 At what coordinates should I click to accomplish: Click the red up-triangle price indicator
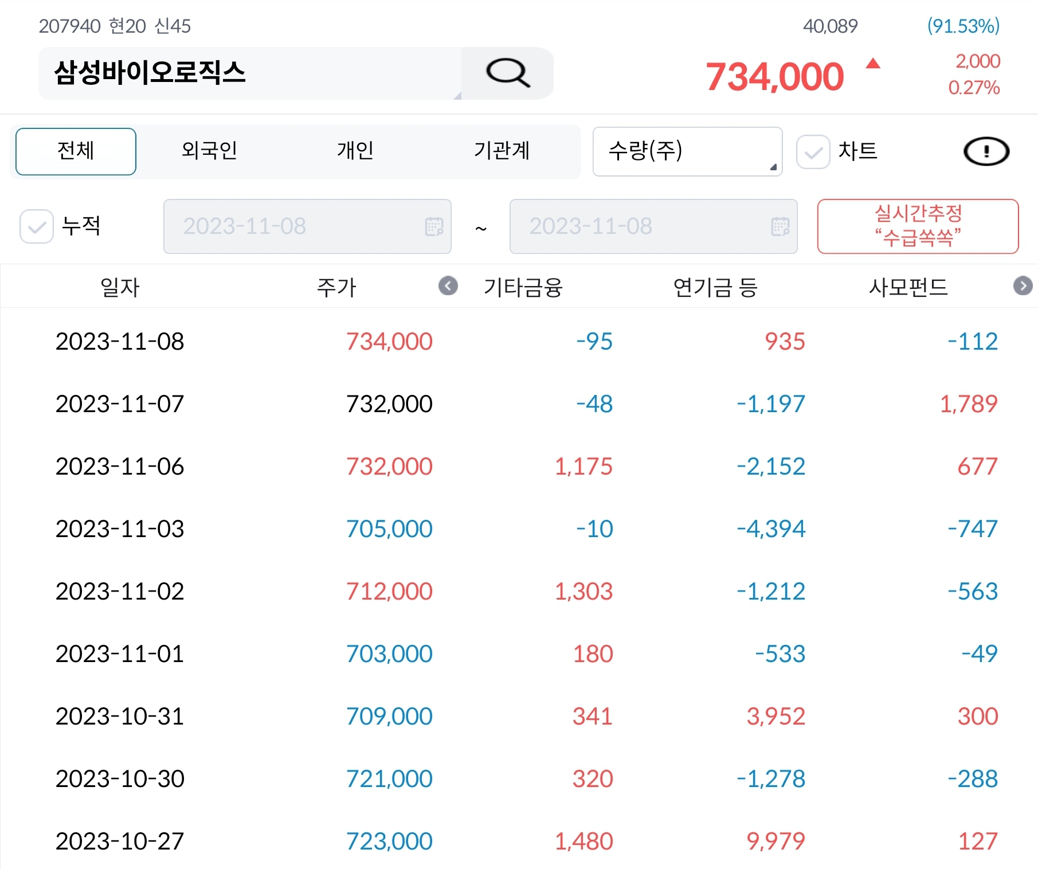[x=873, y=63]
